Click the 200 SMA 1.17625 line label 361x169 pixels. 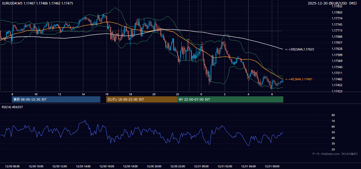coord(300,49)
